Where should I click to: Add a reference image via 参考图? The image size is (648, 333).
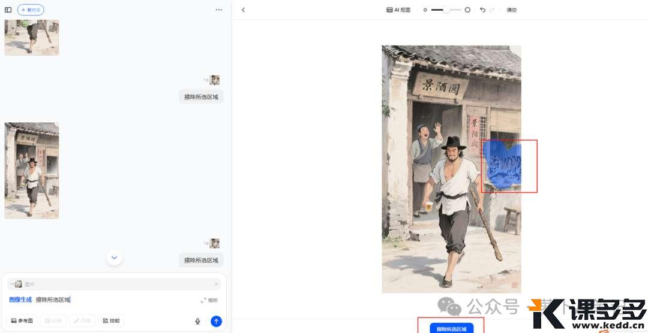[22, 320]
